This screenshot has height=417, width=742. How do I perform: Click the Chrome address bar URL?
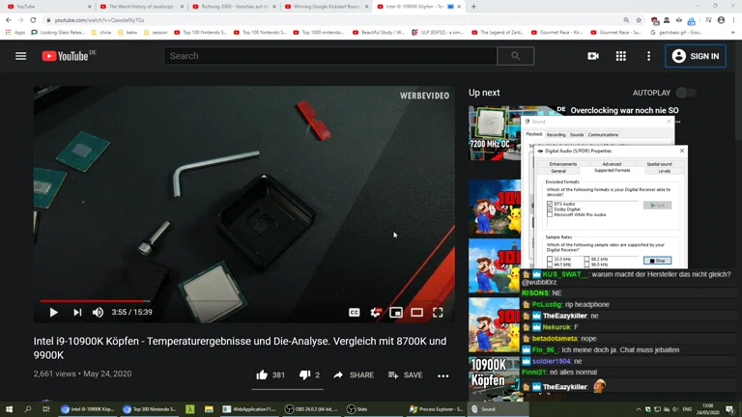click(100, 20)
